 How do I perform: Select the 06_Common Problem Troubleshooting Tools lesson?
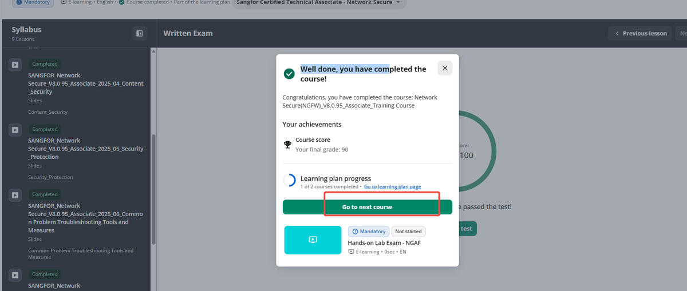tap(86, 218)
